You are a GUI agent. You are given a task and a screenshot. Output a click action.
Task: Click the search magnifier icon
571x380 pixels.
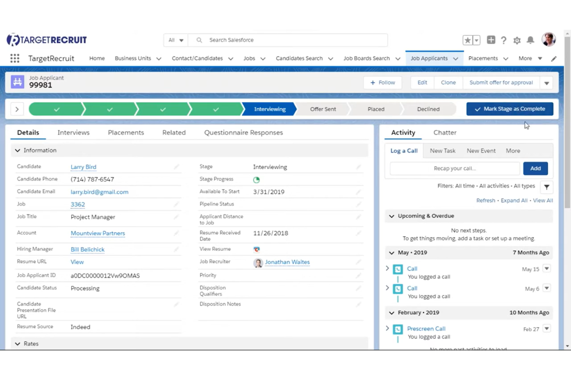point(199,40)
